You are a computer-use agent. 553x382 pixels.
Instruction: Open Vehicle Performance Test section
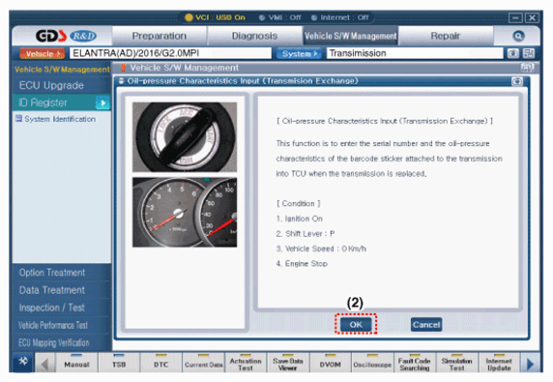point(61,325)
